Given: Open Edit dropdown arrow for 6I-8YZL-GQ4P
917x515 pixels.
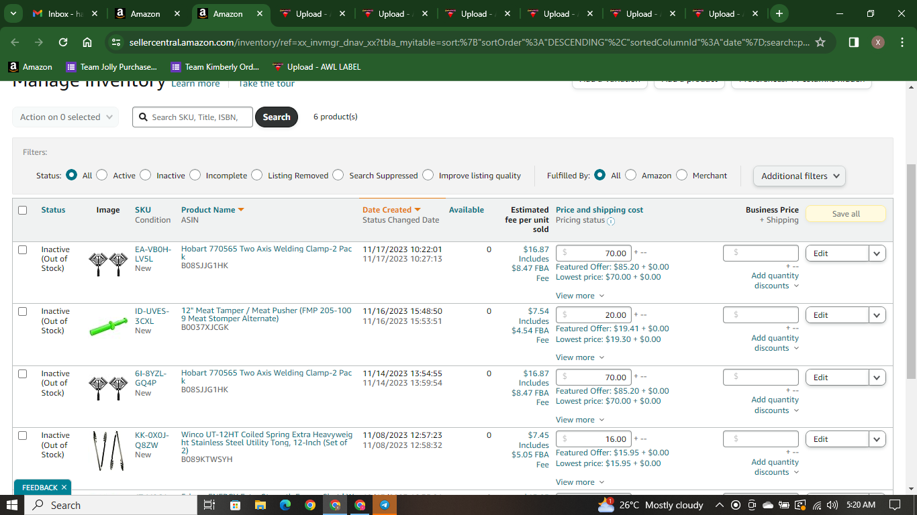Looking at the screenshot, I should [877, 378].
